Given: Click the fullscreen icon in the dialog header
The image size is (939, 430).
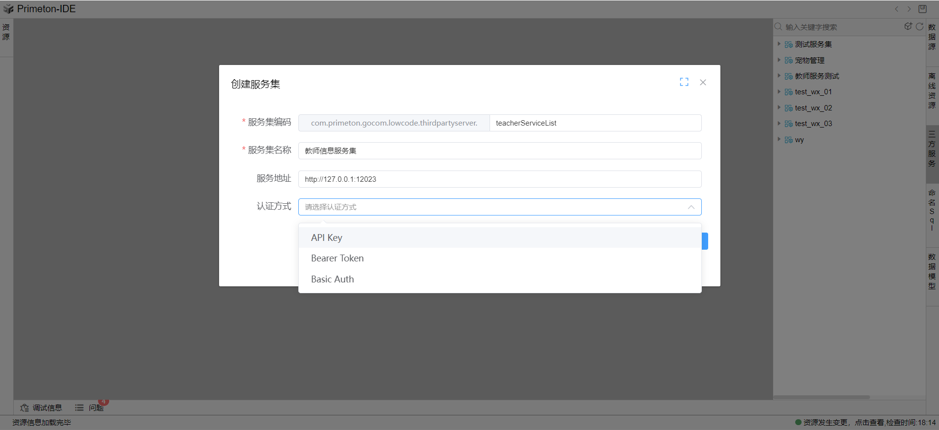Looking at the screenshot, I should [x=684, y=82].
